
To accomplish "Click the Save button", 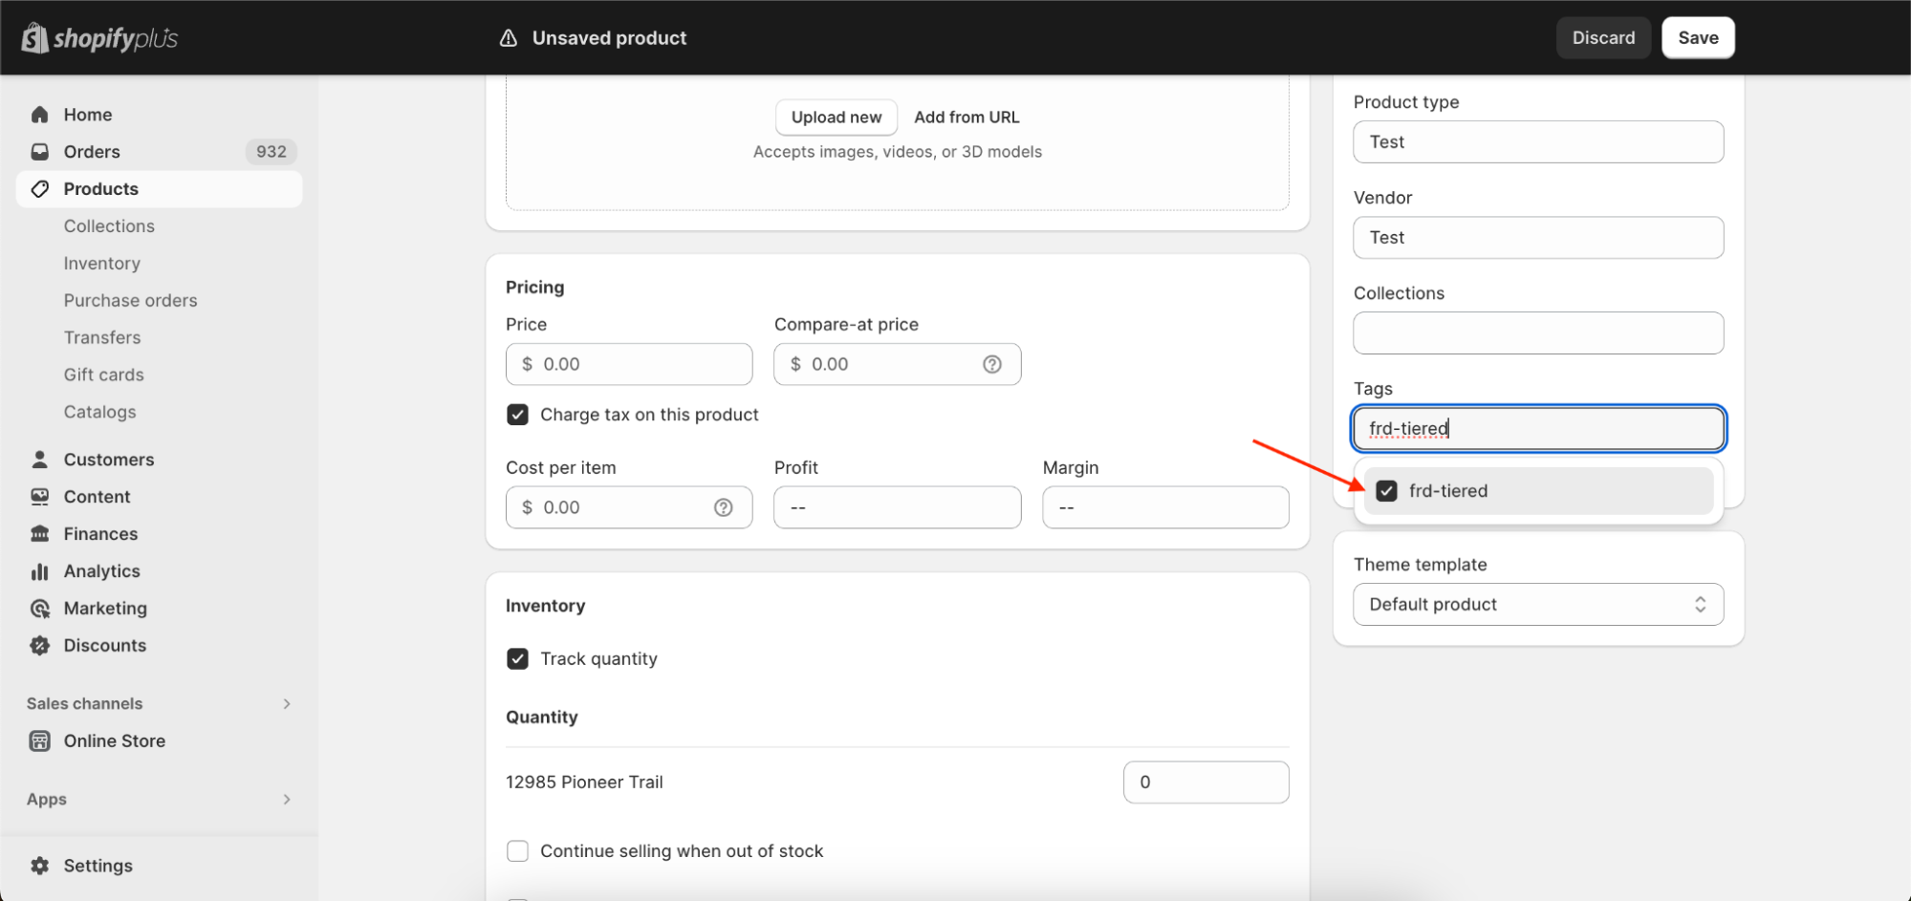I will click(1697, 38).
